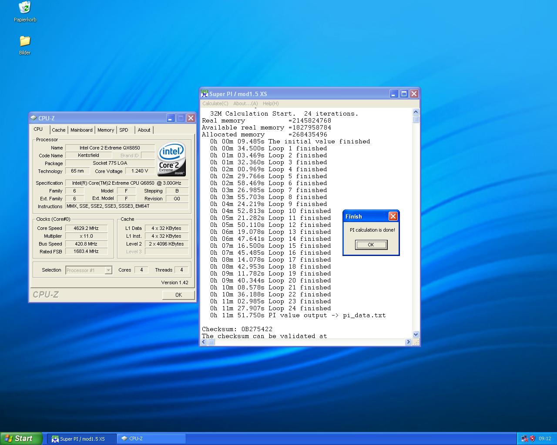Click the Core Speed value '4629.2 MHz'

click(86, 228)
